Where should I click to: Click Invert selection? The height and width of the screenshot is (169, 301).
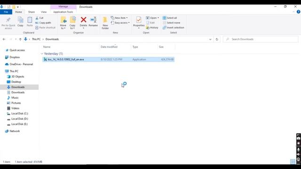pyautogui.click(x=174, y=28)
